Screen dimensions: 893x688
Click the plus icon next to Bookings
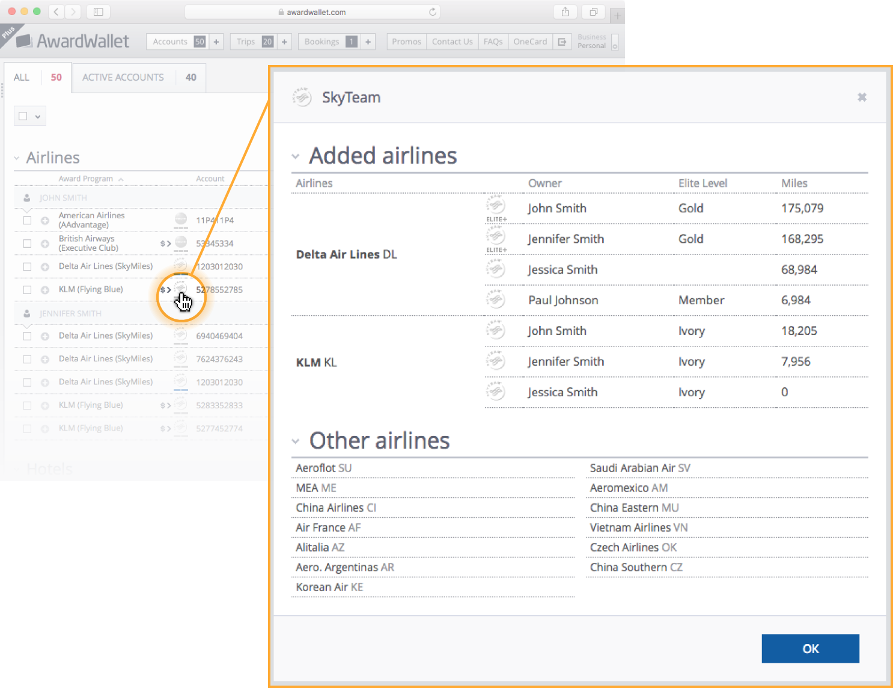(x=368, y=41)
